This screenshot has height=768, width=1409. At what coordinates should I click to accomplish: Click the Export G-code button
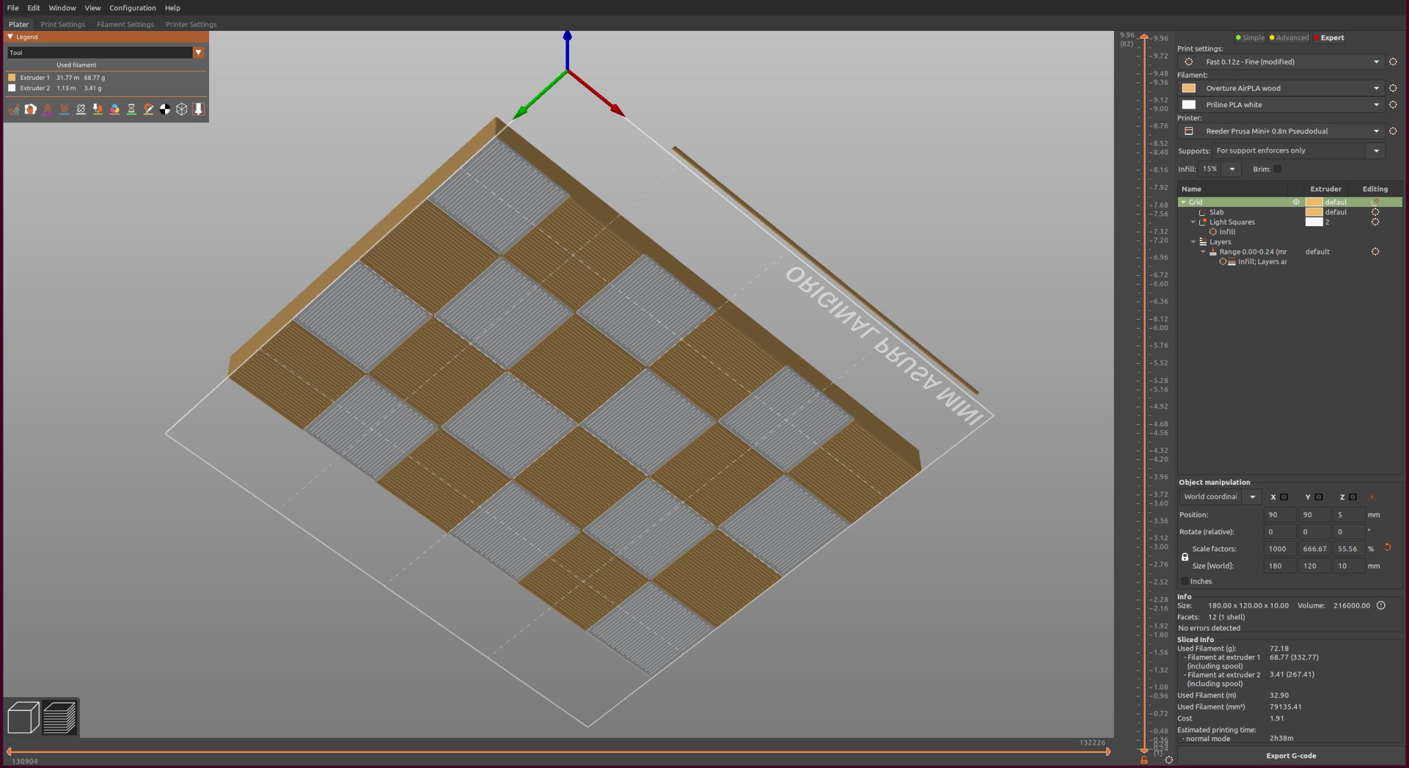pyautogui.click(x=1291, y=756)
